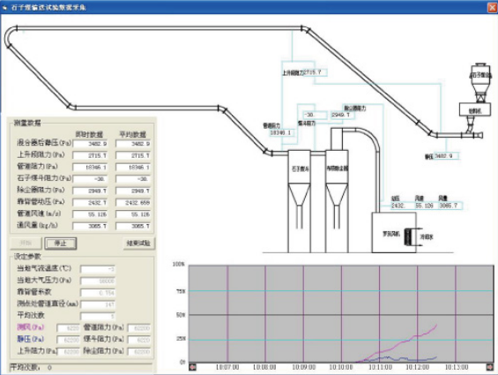Click the disabled 开始 (Start) button
The width and height of the screenshot is (498, 375).
point(26,244)
